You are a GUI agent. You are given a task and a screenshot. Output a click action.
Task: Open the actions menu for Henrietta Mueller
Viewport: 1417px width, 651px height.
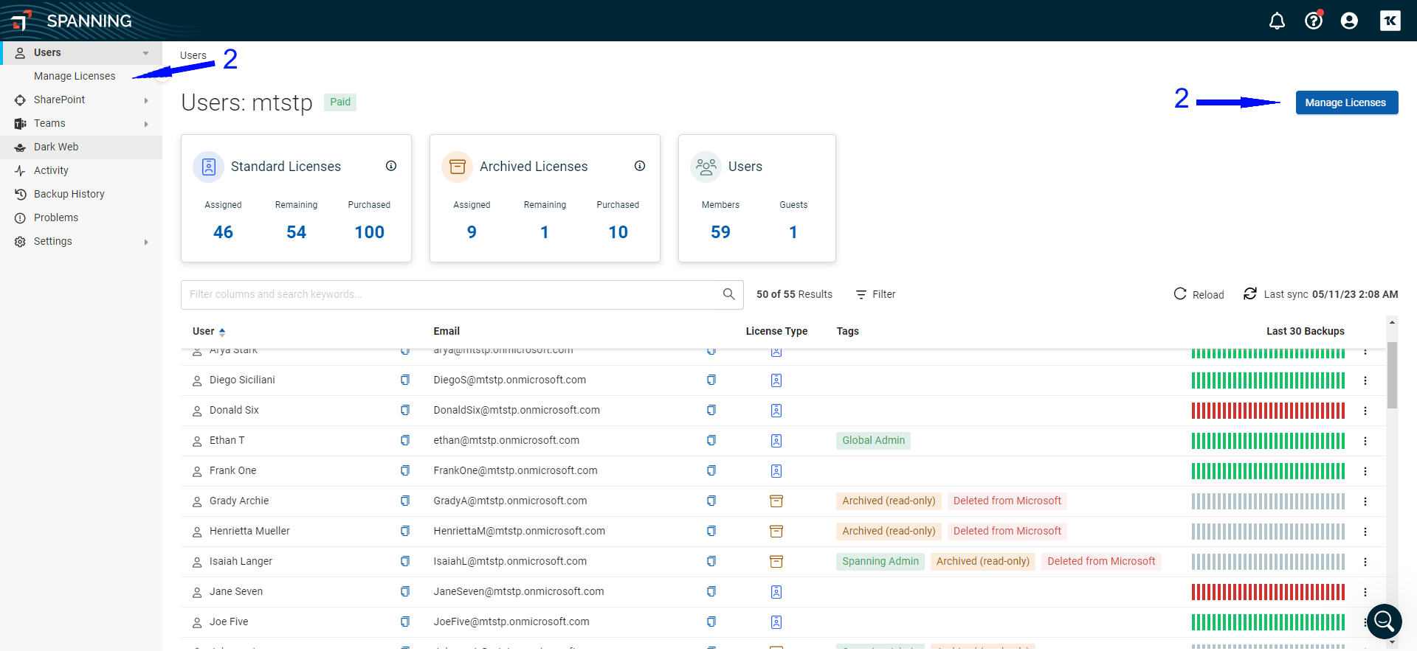pyautogui.click(x=1365, y=532)
